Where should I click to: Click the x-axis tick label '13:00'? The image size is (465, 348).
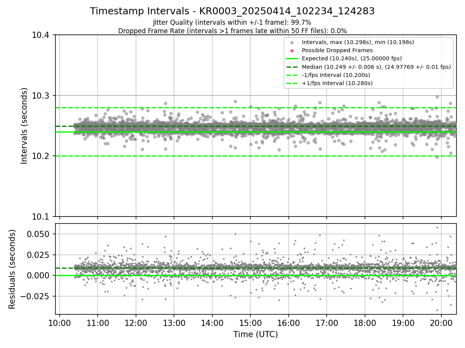(x=174, y=323)
